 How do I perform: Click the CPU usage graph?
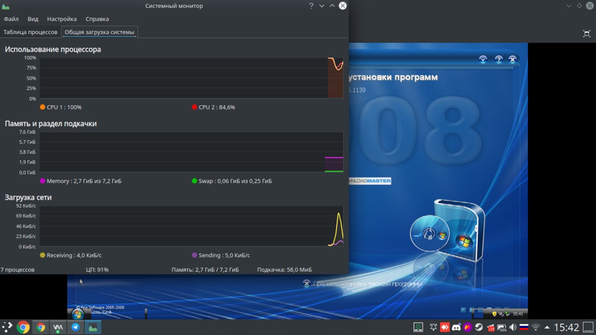point(191,78)
